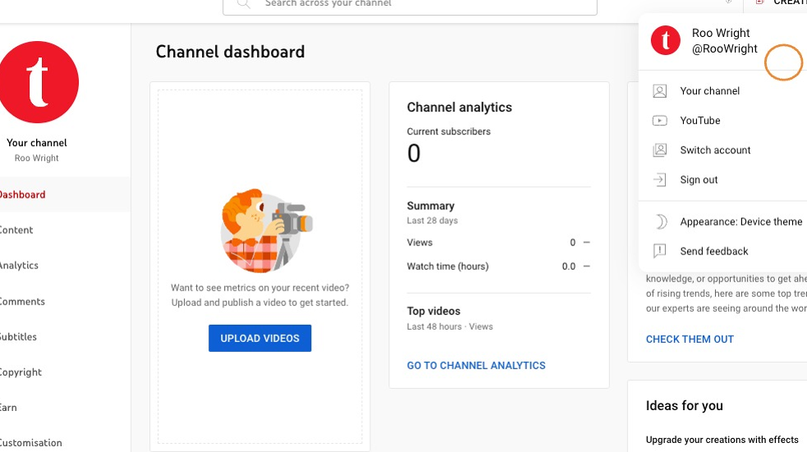Viewport: 807px width, 452px height.
Task: Click the Send feedback exclamation icon
Action: (660, 251)
